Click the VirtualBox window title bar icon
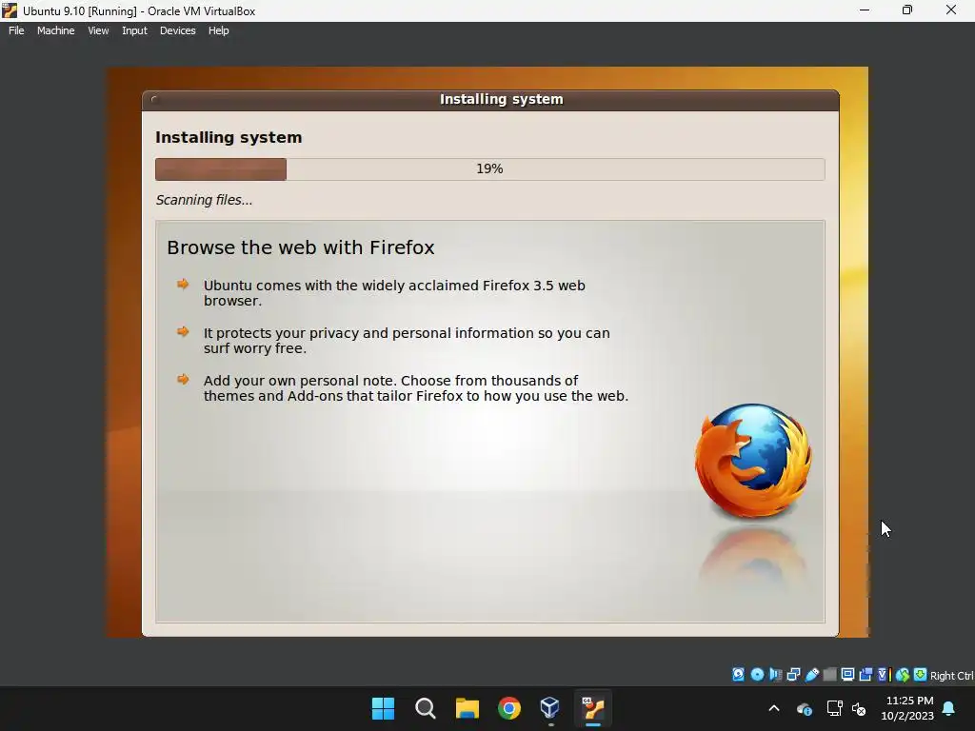Screen dimensions: 975x731 (10, 10)
